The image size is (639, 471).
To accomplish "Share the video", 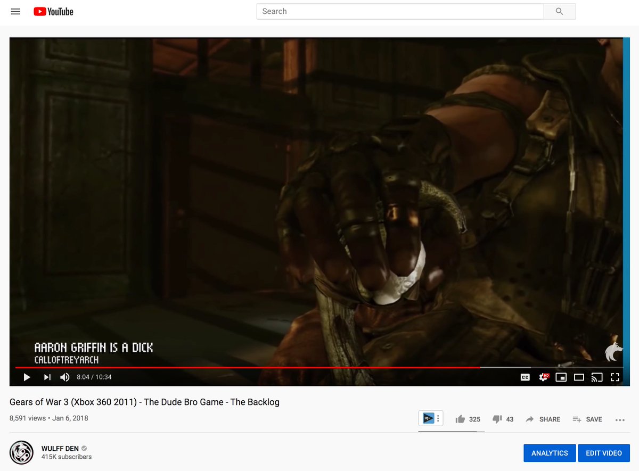I will pos(543,419).
